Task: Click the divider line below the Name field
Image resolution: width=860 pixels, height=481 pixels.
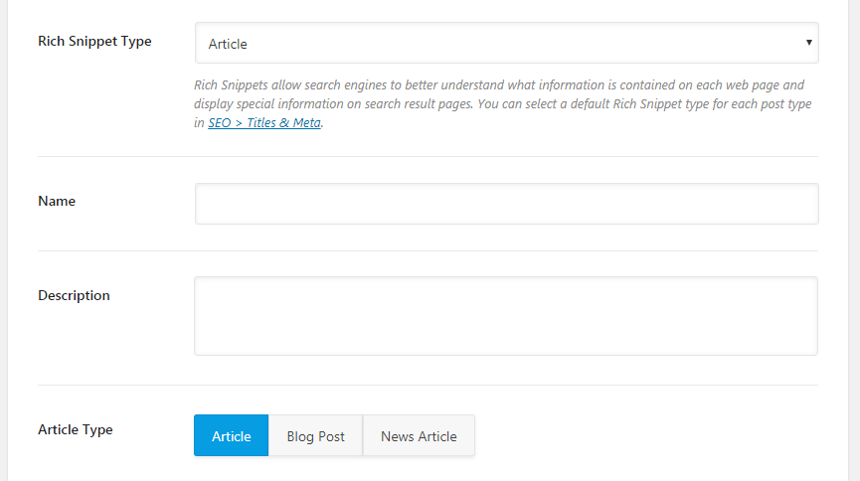Action: [428, 251]
